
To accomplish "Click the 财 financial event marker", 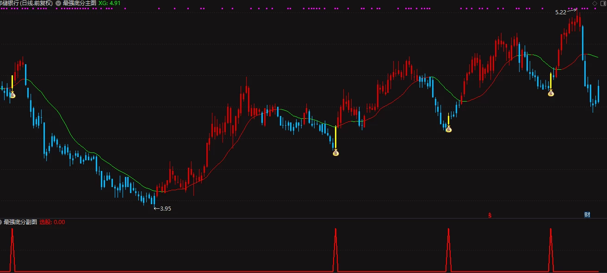I will pos(587,215).
